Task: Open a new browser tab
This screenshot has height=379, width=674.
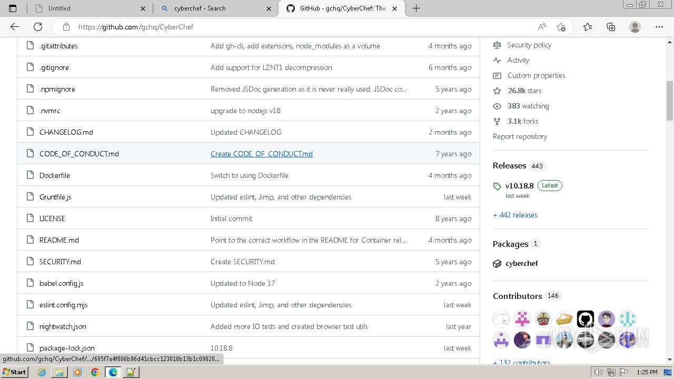Action: point(416,8)
